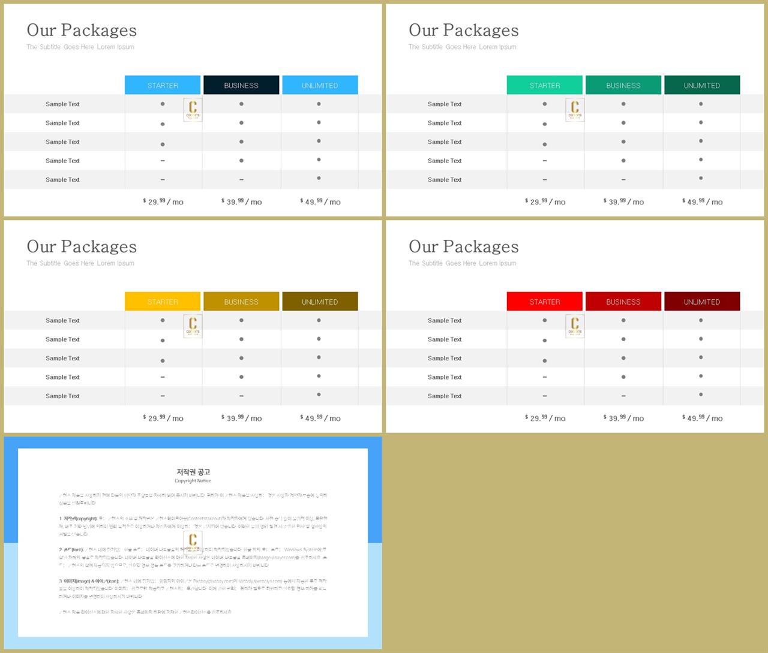Click the blue STARTER header cell
This screenshot has width=768, height=653.
tap(163, 85)
